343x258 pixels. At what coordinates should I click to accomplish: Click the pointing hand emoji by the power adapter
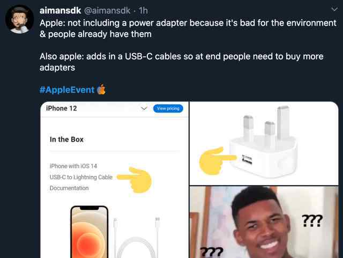(x=217, y=161)
